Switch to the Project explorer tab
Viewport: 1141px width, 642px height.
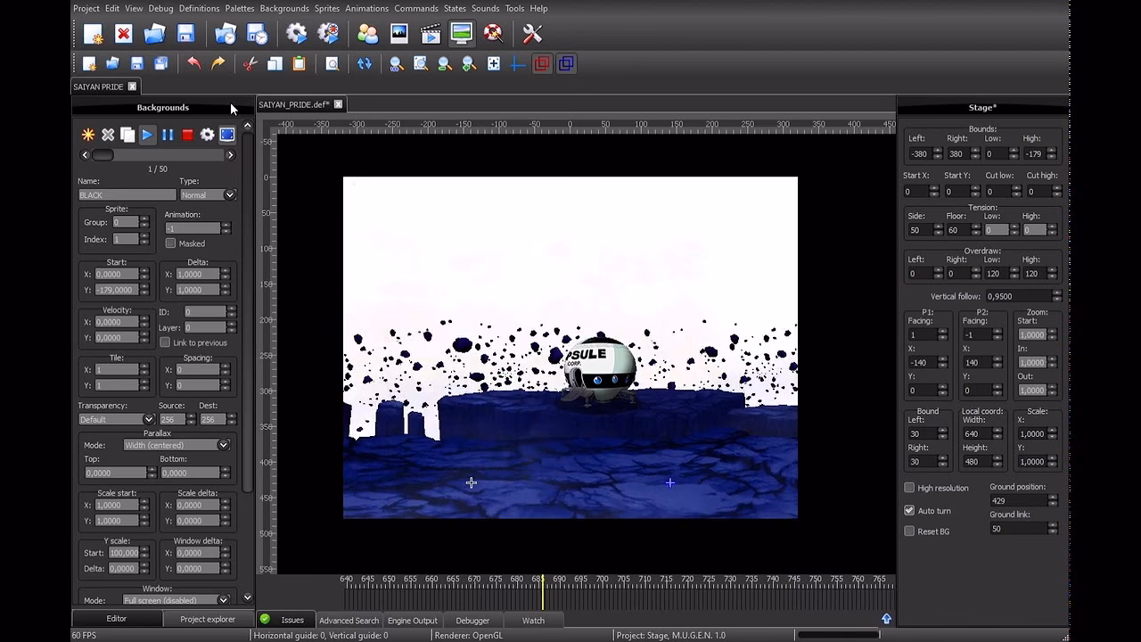pos(208,619)
